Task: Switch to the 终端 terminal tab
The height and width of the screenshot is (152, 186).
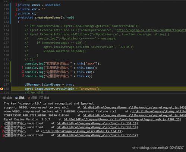Action: click(47, 98)
